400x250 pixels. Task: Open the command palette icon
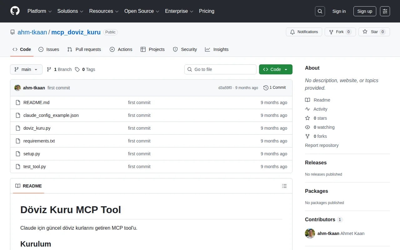point(385,11)
